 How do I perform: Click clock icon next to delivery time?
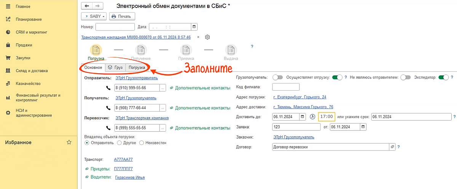coord(312,117)
